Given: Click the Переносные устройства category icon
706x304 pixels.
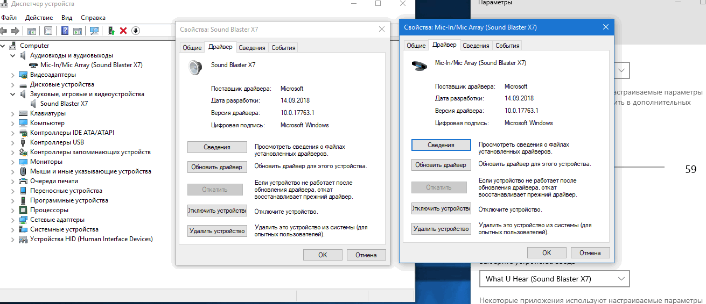Looking at the screenshot, I should click(x=23, y=191).
